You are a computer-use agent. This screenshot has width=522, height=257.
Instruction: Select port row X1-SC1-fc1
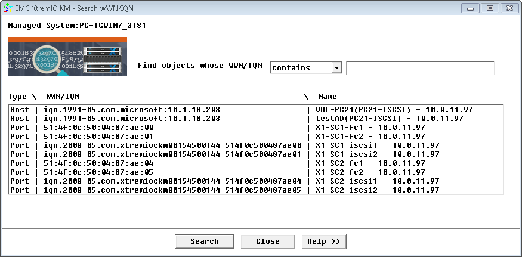pos(255,128)
